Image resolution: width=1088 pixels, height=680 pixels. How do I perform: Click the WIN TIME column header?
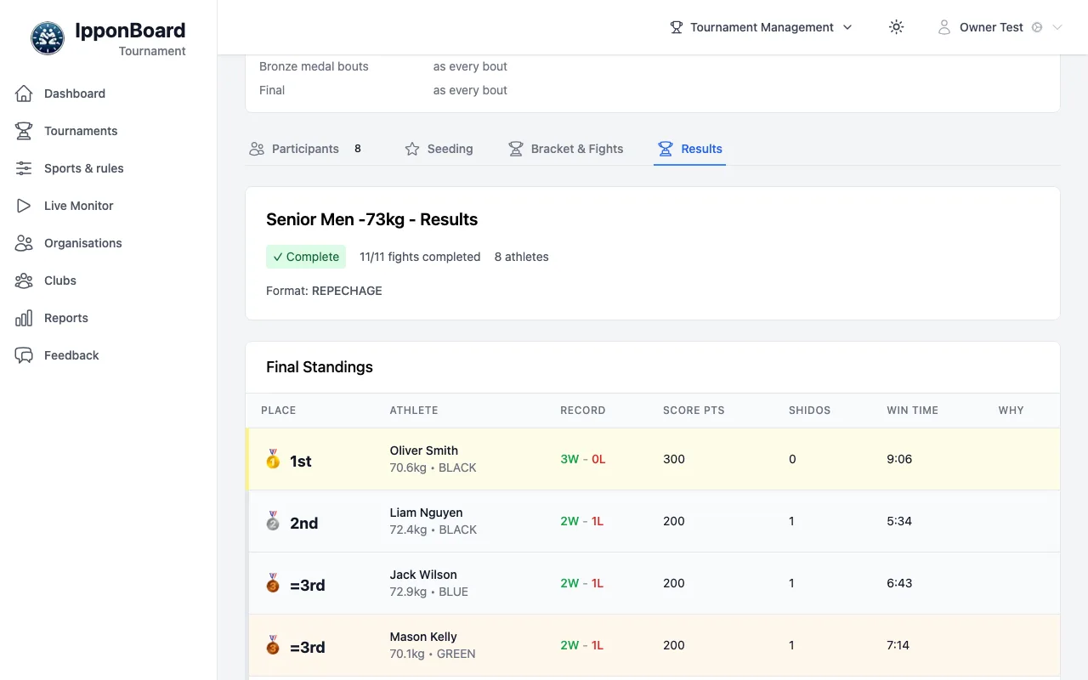pos(912,410)
